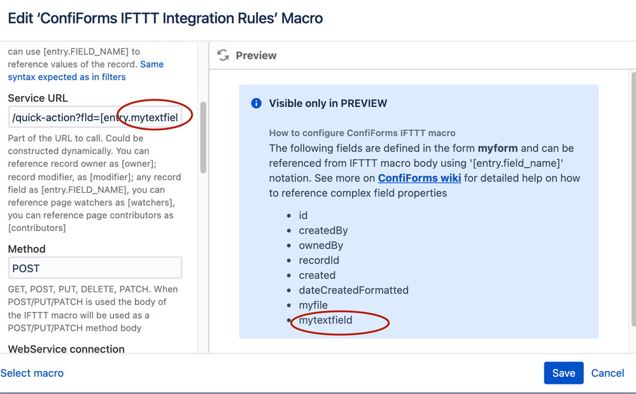
Task: Select the 'recordId' field entry
Action: coord(319,260)
